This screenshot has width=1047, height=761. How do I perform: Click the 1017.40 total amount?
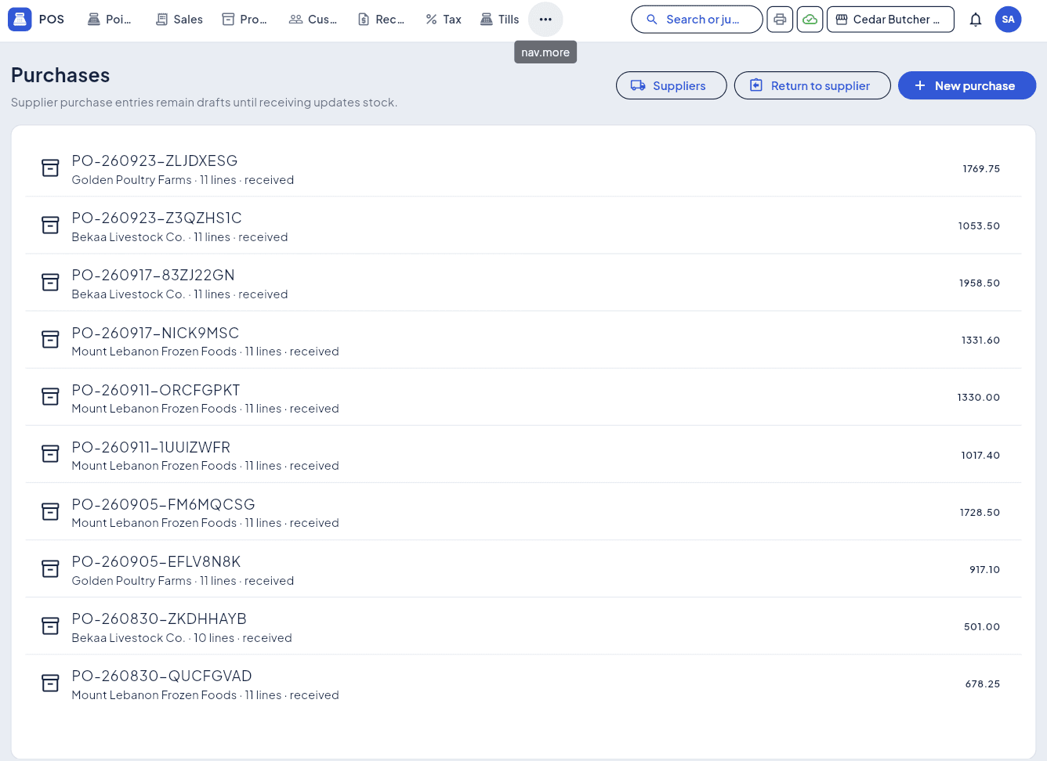click(980, 455)
